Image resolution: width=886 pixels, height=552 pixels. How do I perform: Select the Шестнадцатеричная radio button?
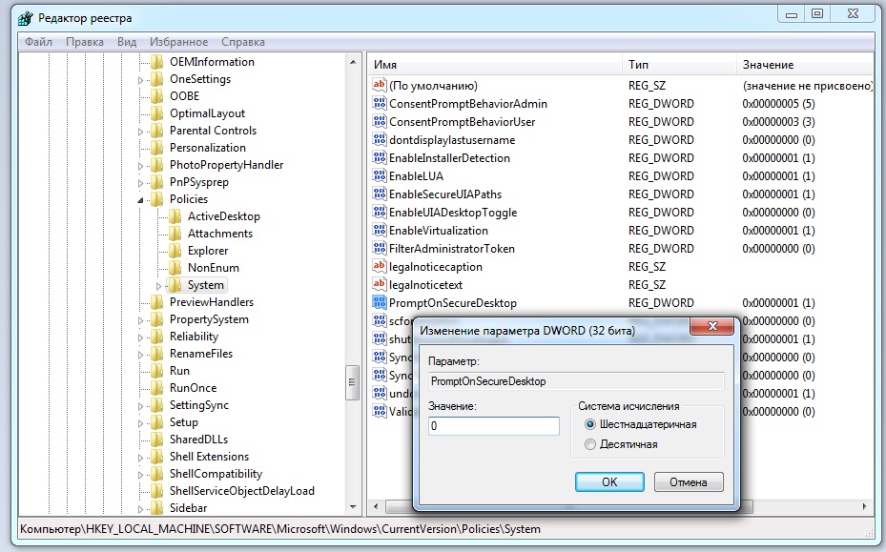[x=590, y=424]
